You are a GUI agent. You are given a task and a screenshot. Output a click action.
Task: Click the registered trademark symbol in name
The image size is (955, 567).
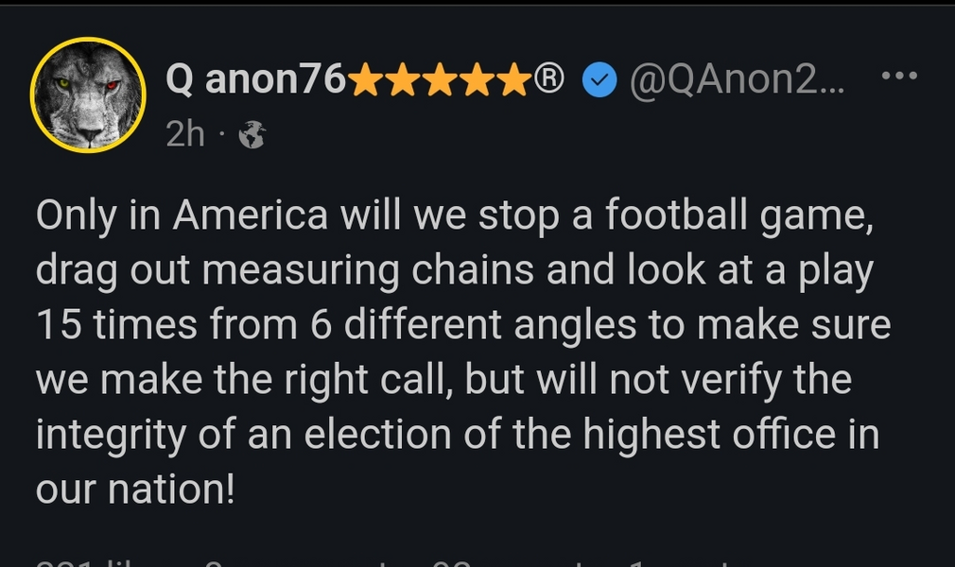point(549,81)
